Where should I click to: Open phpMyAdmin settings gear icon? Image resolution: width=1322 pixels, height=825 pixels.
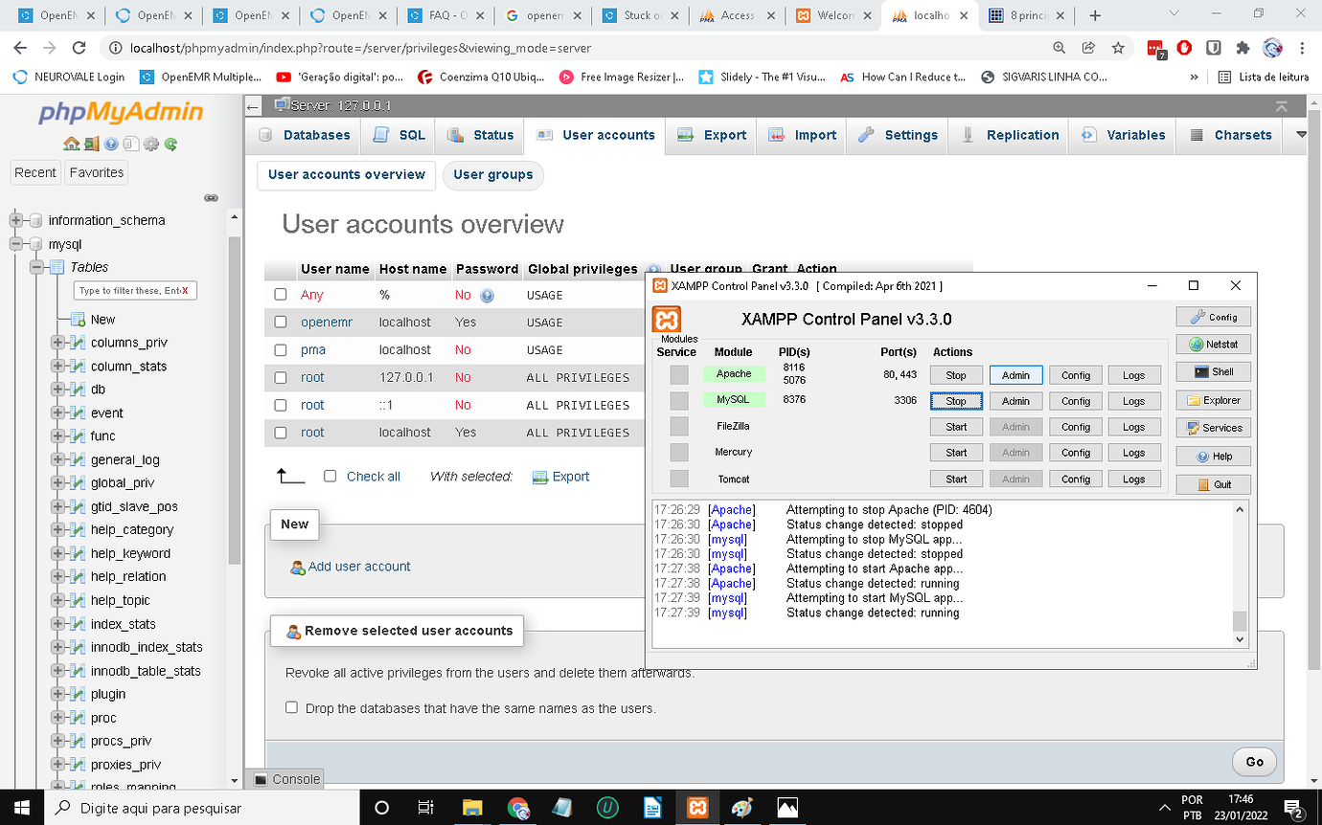coord(150,144)
